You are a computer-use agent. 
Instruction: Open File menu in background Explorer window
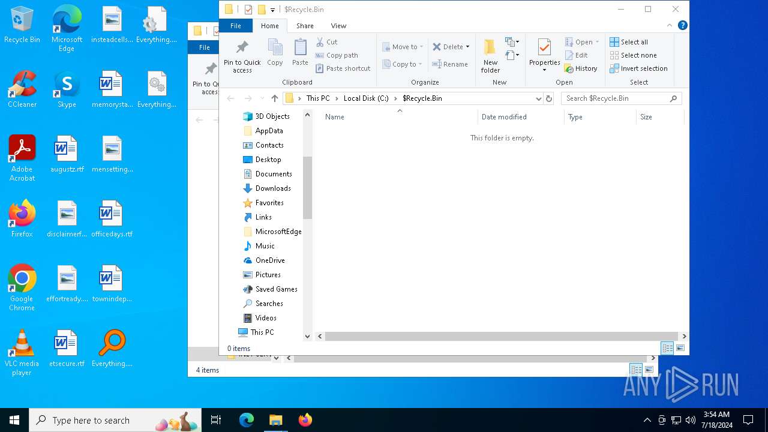[204, 47]
